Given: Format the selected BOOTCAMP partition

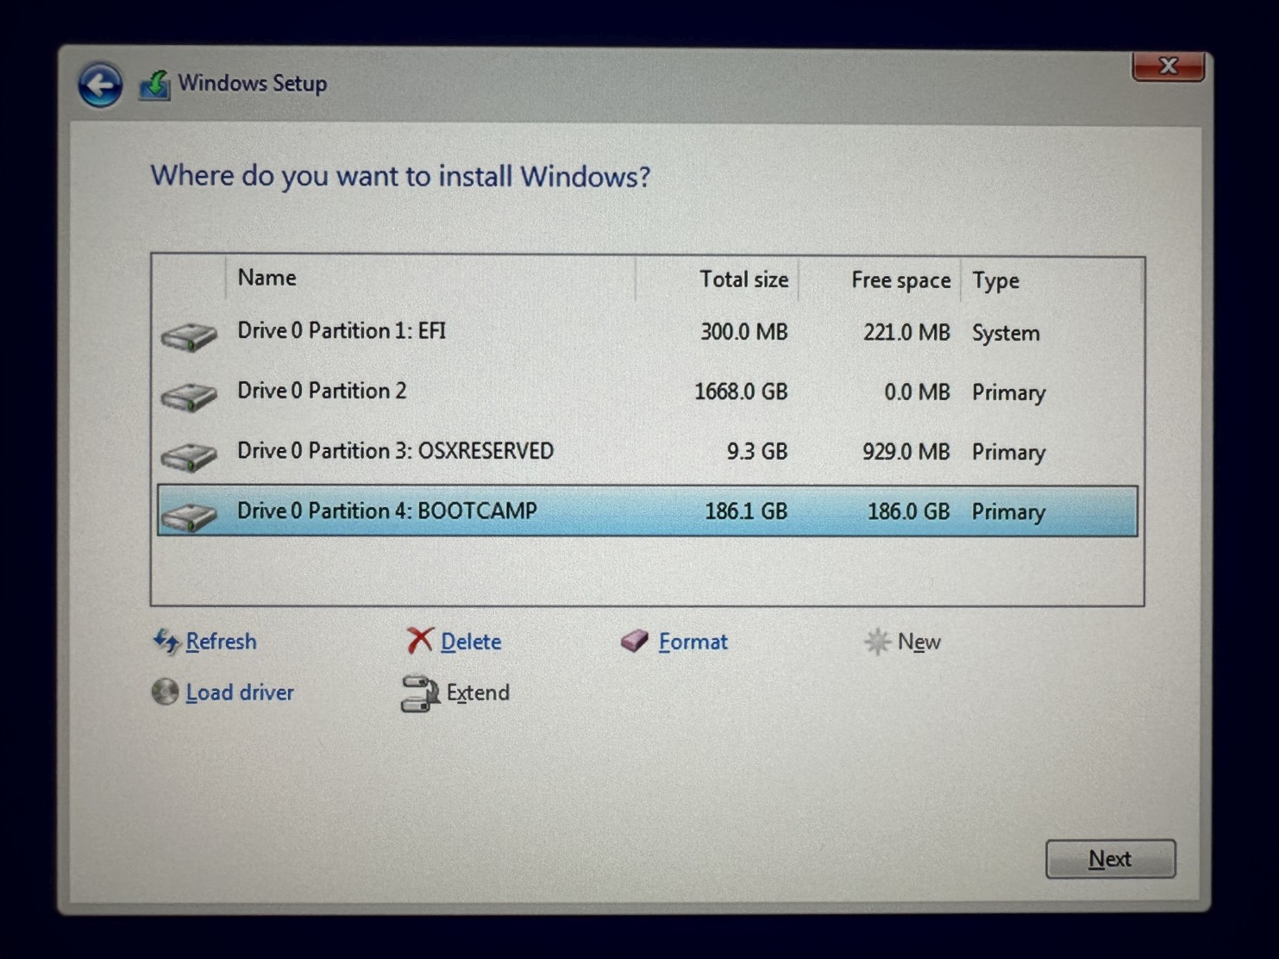Looking at the screenshot, I should (x=693, y=642).
